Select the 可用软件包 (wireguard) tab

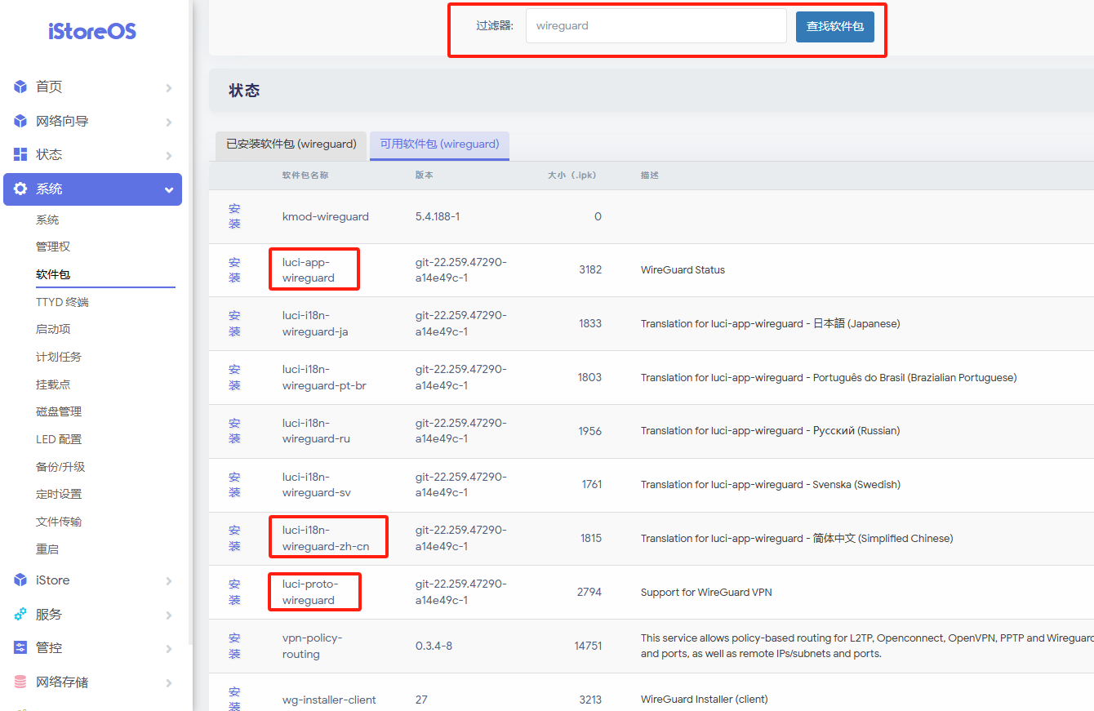point(439,144)
